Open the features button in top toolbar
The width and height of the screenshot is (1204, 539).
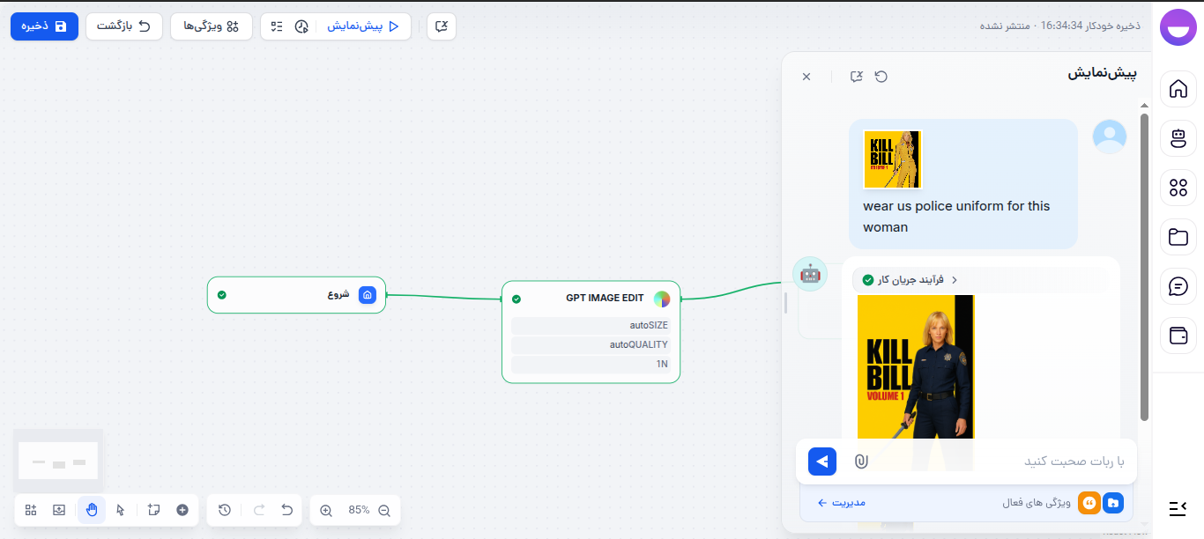coord(212,26)
